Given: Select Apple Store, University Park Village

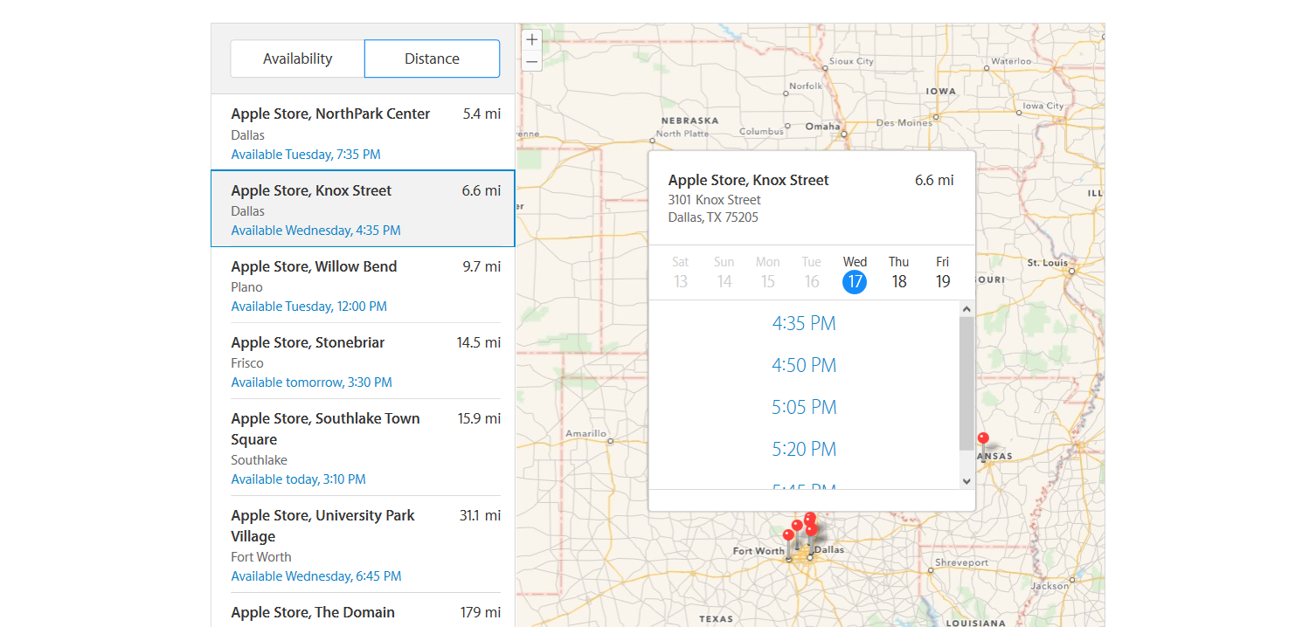Looking at the screenshot, I should [x=363, y=544].
